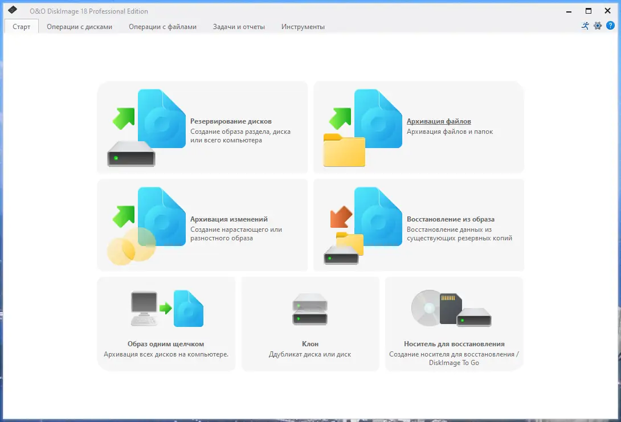
Task: Click the running man quick-start icon
Action: point(585,26)
